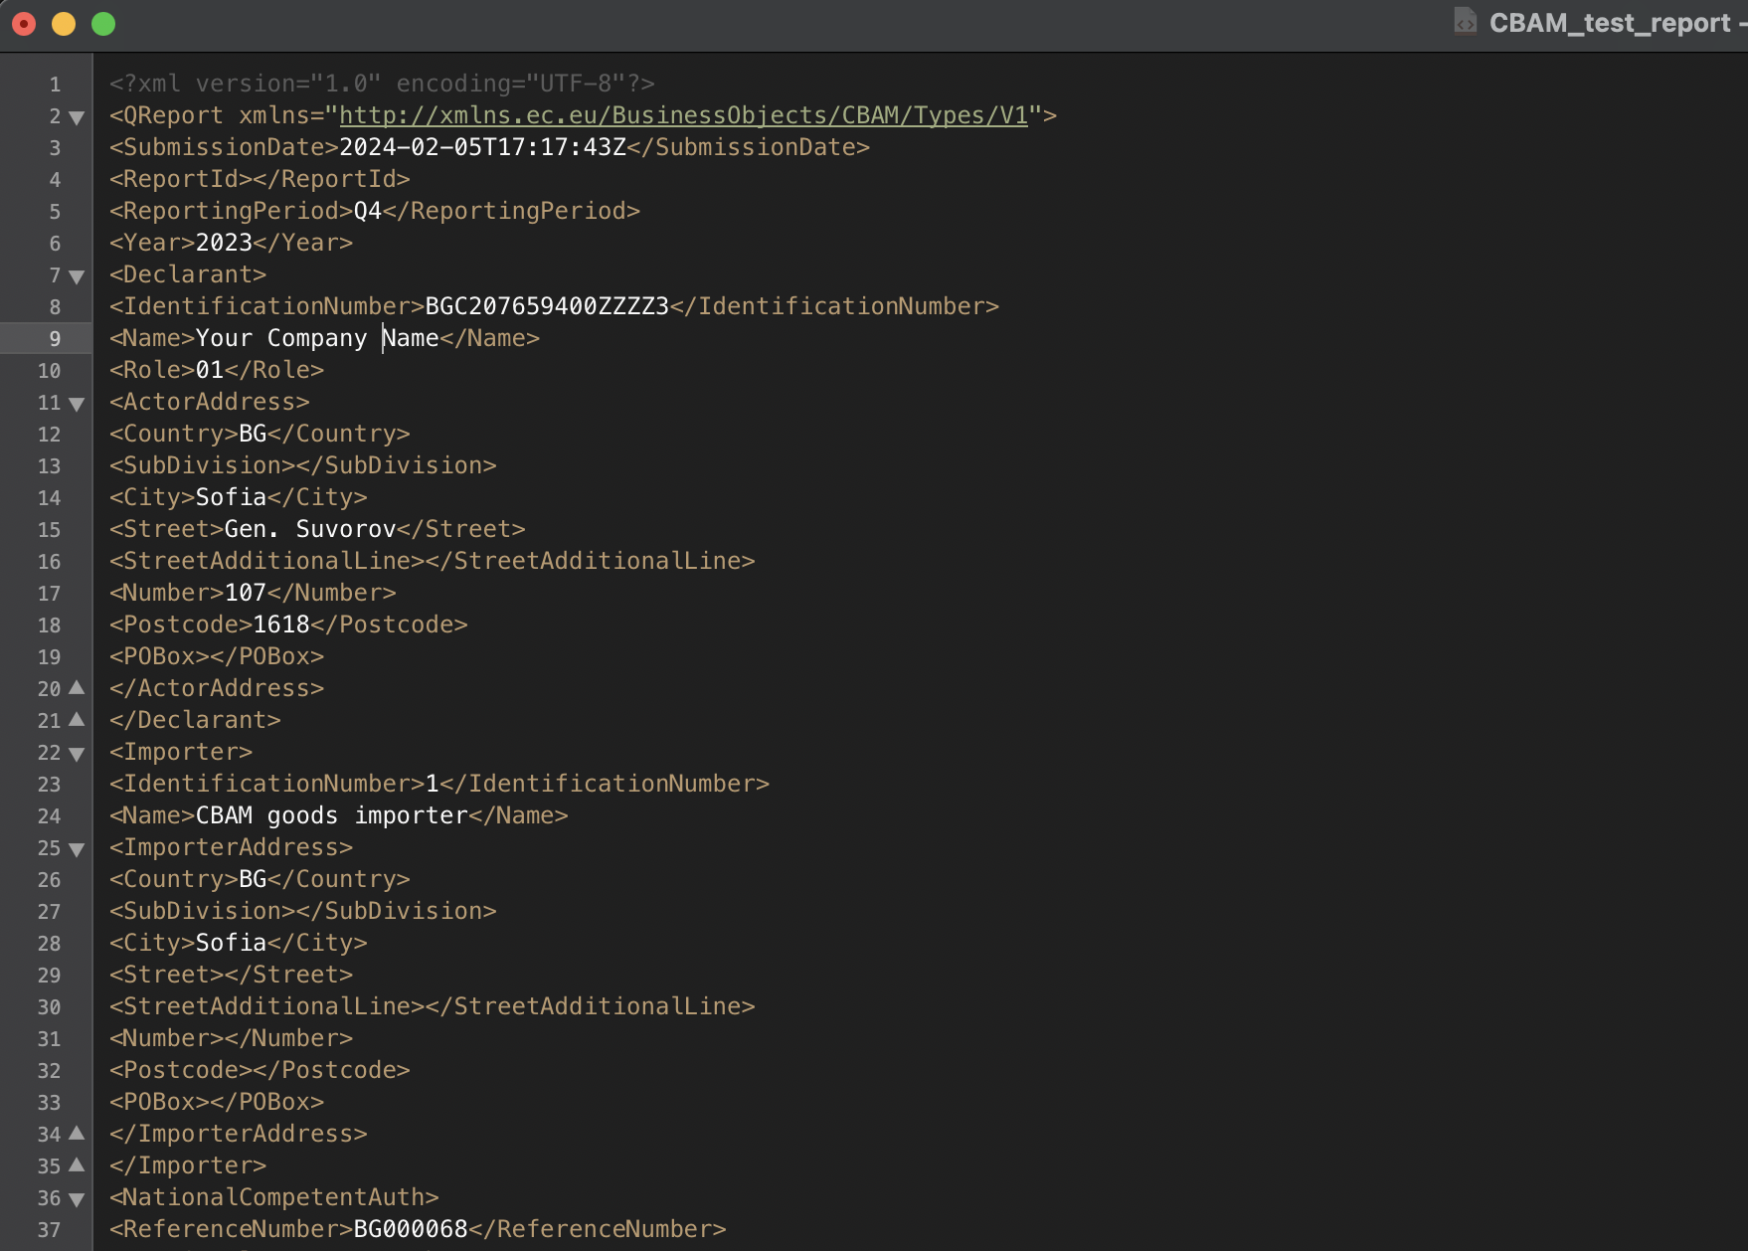Select line number 9 in the gutter
Viewport: 1748px width, 1251px height.
point(55,338)
